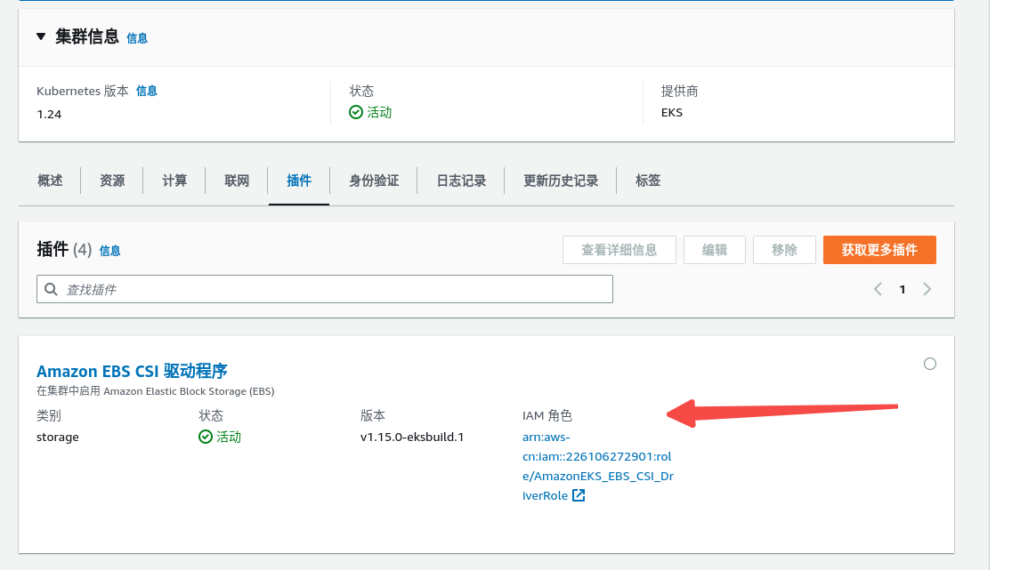This screenshot has width=1020, height=570.
Task: Click the 编辑 button
Action: [714, 250]
